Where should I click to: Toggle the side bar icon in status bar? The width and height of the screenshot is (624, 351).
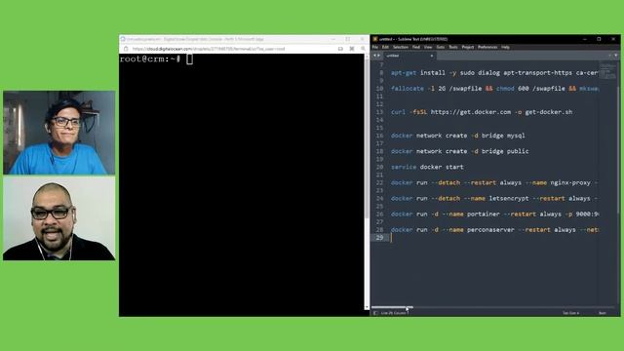coord(375,313)
